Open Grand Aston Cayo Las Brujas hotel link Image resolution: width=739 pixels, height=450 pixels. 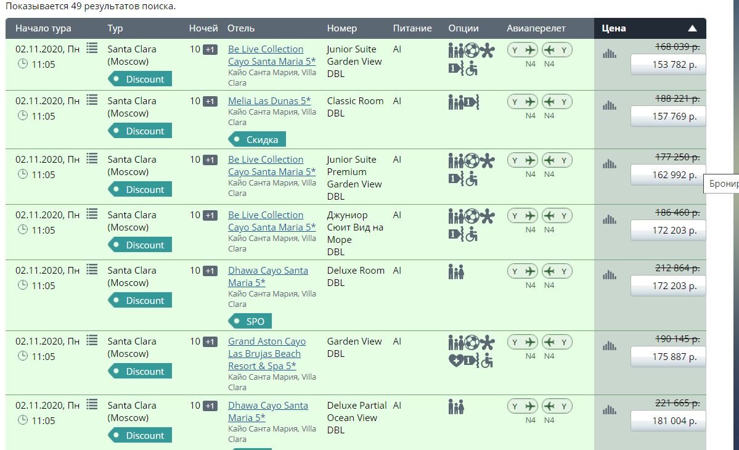267,353
